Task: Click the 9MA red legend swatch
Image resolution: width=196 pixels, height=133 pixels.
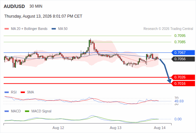Action: (23, 92)
